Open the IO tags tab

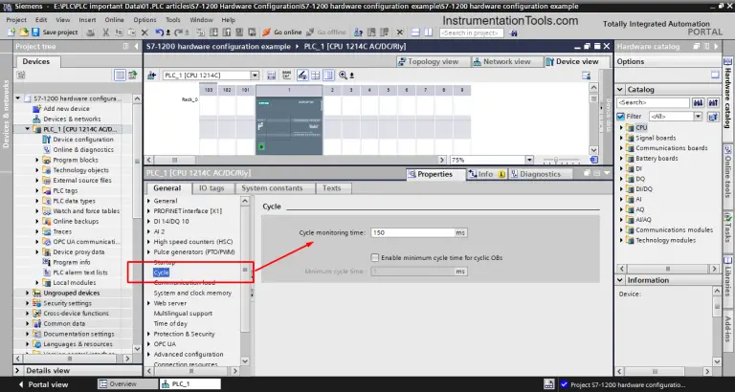tap(212, 188)
